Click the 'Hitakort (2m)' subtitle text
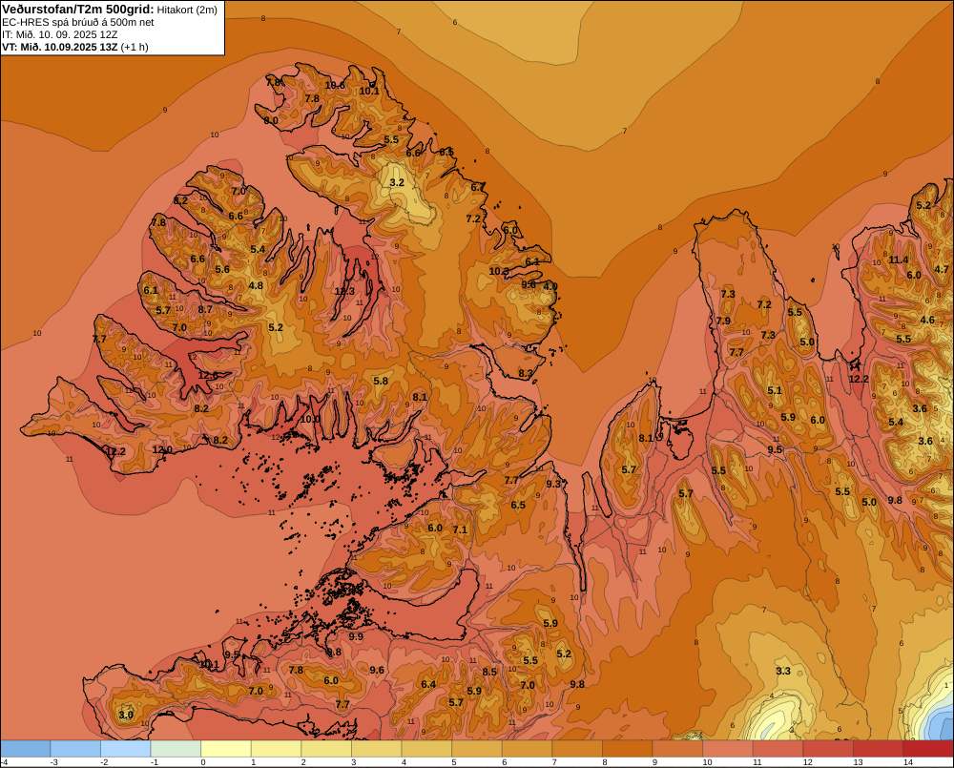Viewport: 954px width, 768px height. [187, 10]
